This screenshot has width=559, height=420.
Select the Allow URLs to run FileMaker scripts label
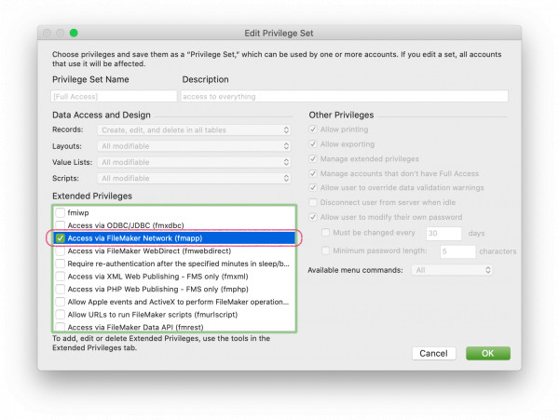tap(153, 315)
